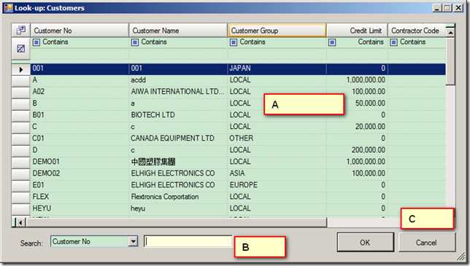This screenshot has width=470, height=266.
Task: Minimize the Look-up Customers window
Action: 437,8
